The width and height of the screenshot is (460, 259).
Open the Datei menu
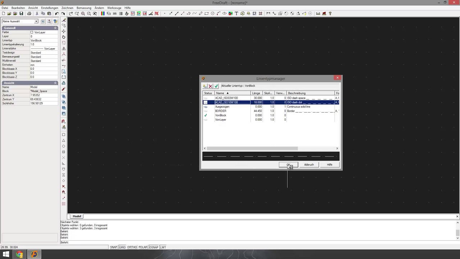(x=5, y=8)
